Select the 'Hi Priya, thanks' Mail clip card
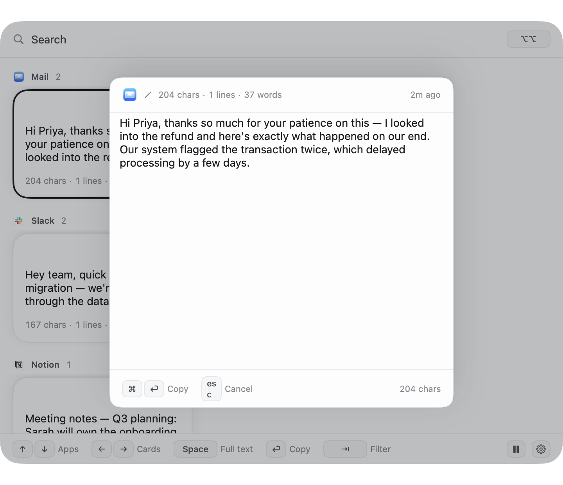This screenshot has height=485, width=563. click(x=62, y=144)
